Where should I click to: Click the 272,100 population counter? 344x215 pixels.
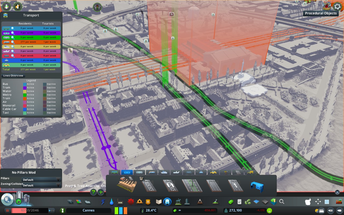click(x=235, y=210)
